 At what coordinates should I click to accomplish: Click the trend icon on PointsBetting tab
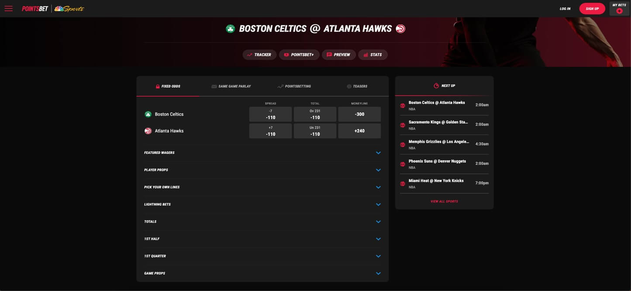tap(280, 86)
